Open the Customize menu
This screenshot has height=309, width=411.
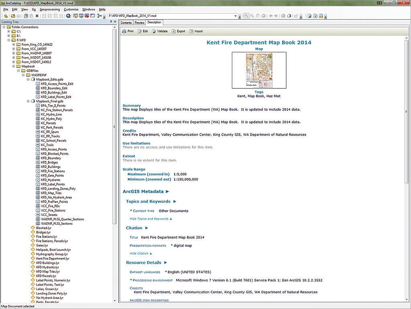[71, 9]
